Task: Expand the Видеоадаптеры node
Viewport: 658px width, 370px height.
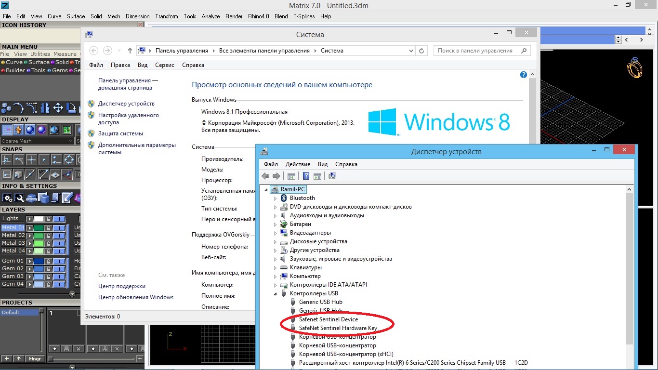Action: pyautogui.click(x=276, y=233)
